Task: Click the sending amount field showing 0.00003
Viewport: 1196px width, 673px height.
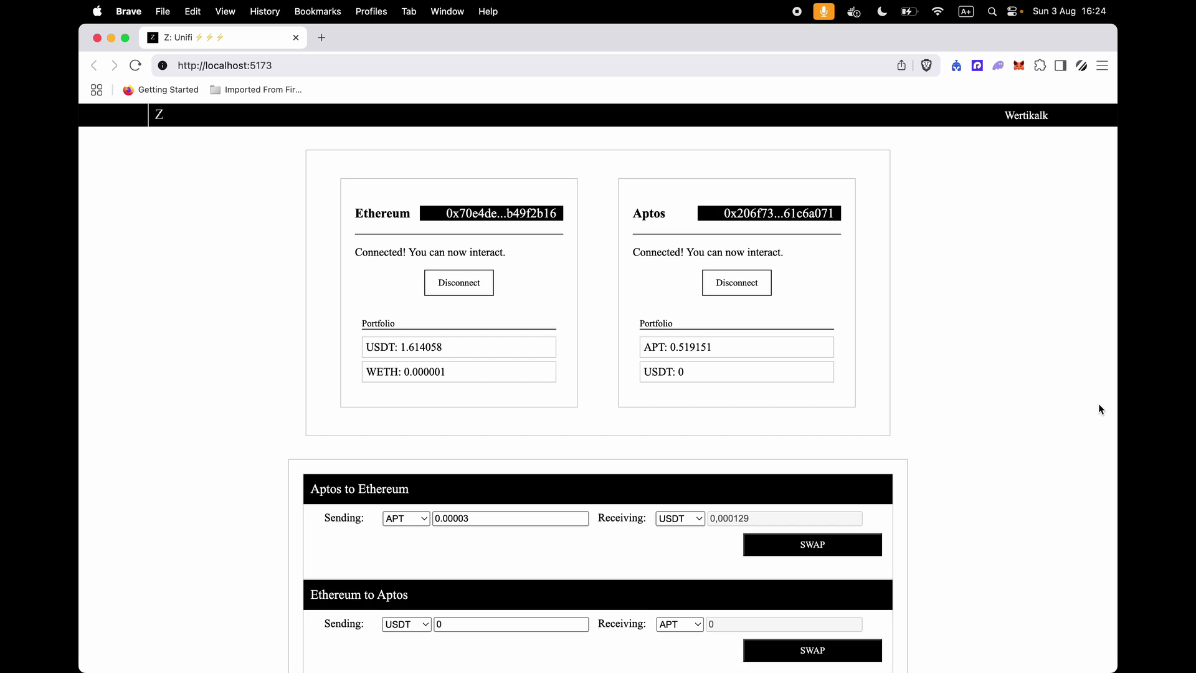Action: pos(510,518)
